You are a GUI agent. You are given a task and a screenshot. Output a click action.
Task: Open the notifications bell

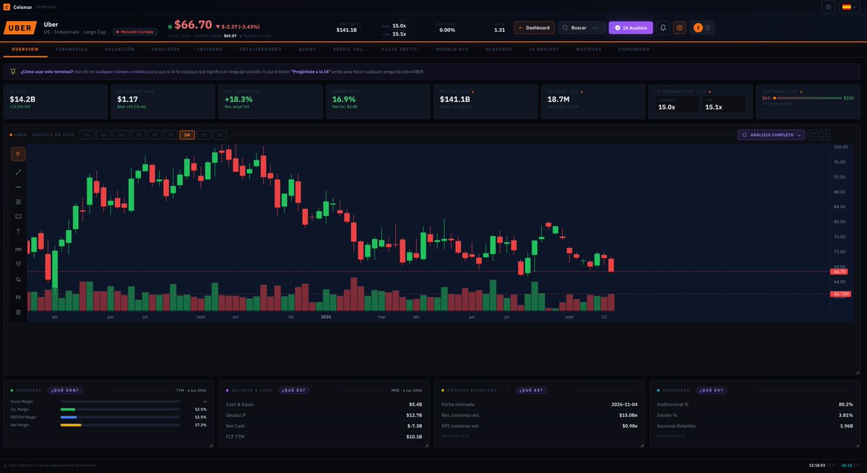click(x=663, y=27)
